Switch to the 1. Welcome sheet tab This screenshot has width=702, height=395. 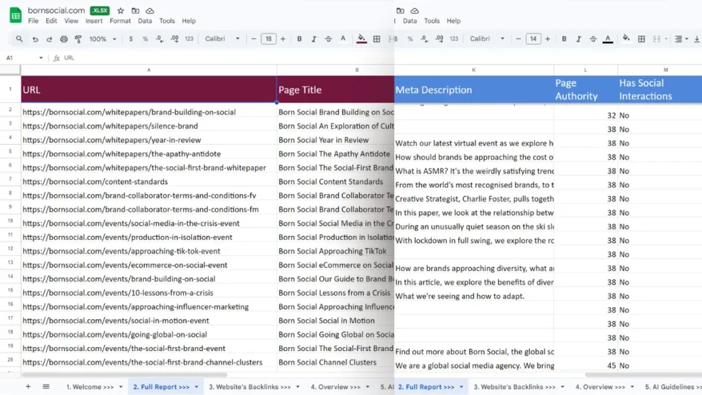tap(90, 387)
